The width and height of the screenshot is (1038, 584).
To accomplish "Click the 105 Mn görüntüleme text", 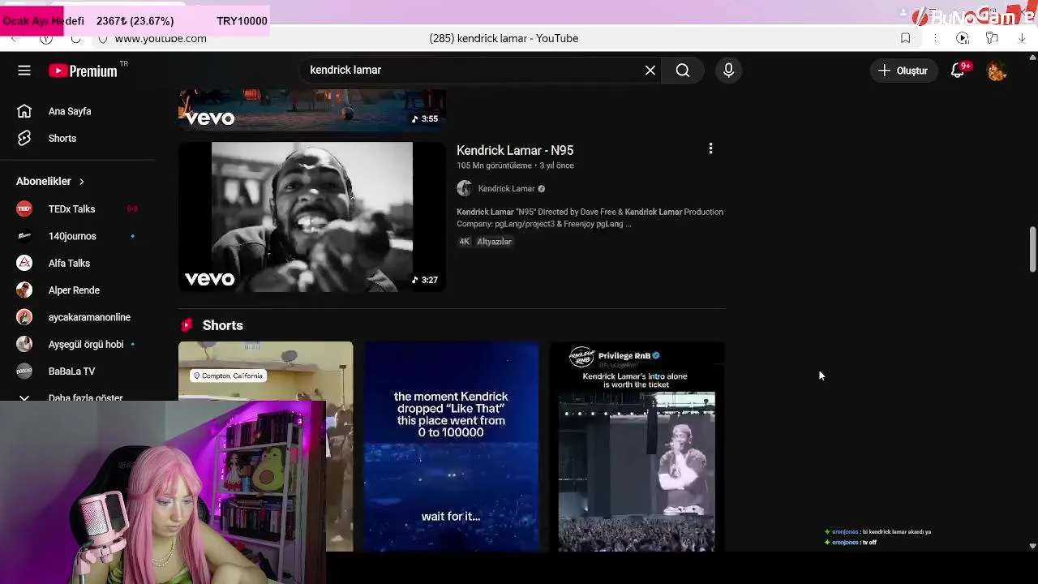I will pyautogui.click(x=494, y=165).
